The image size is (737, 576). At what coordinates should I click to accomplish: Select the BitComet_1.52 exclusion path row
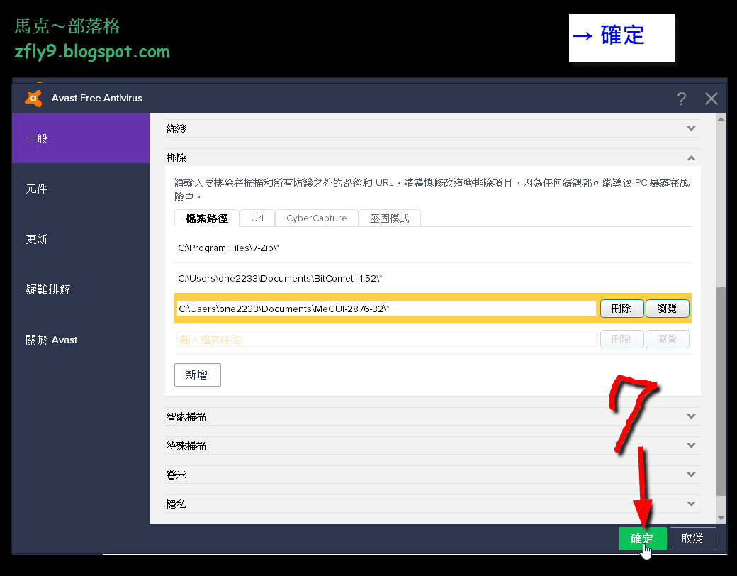tap(433, 278)
